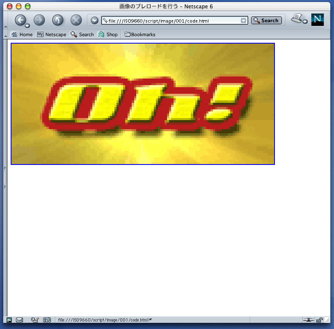The image size is (334, 329).
Task: Toggle the online/offline plug icon
Action: 309,320
